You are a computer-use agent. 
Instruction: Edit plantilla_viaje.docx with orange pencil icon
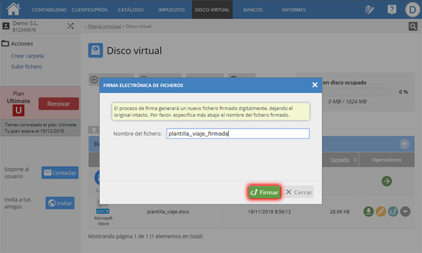coord(380,211)
